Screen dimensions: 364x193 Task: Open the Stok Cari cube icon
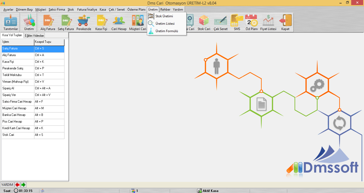coord(204,22)
